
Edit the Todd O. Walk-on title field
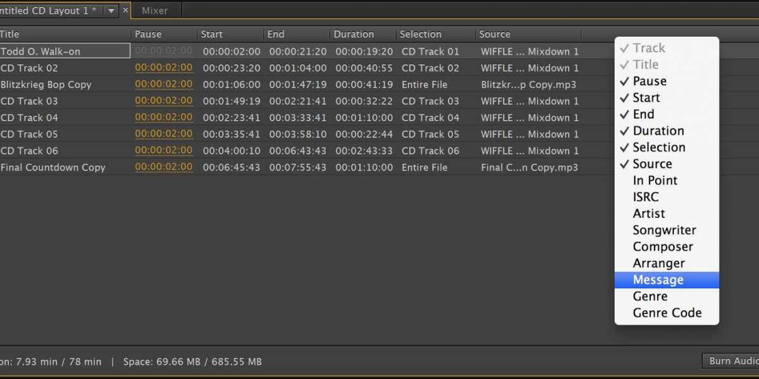coord(65,51)
